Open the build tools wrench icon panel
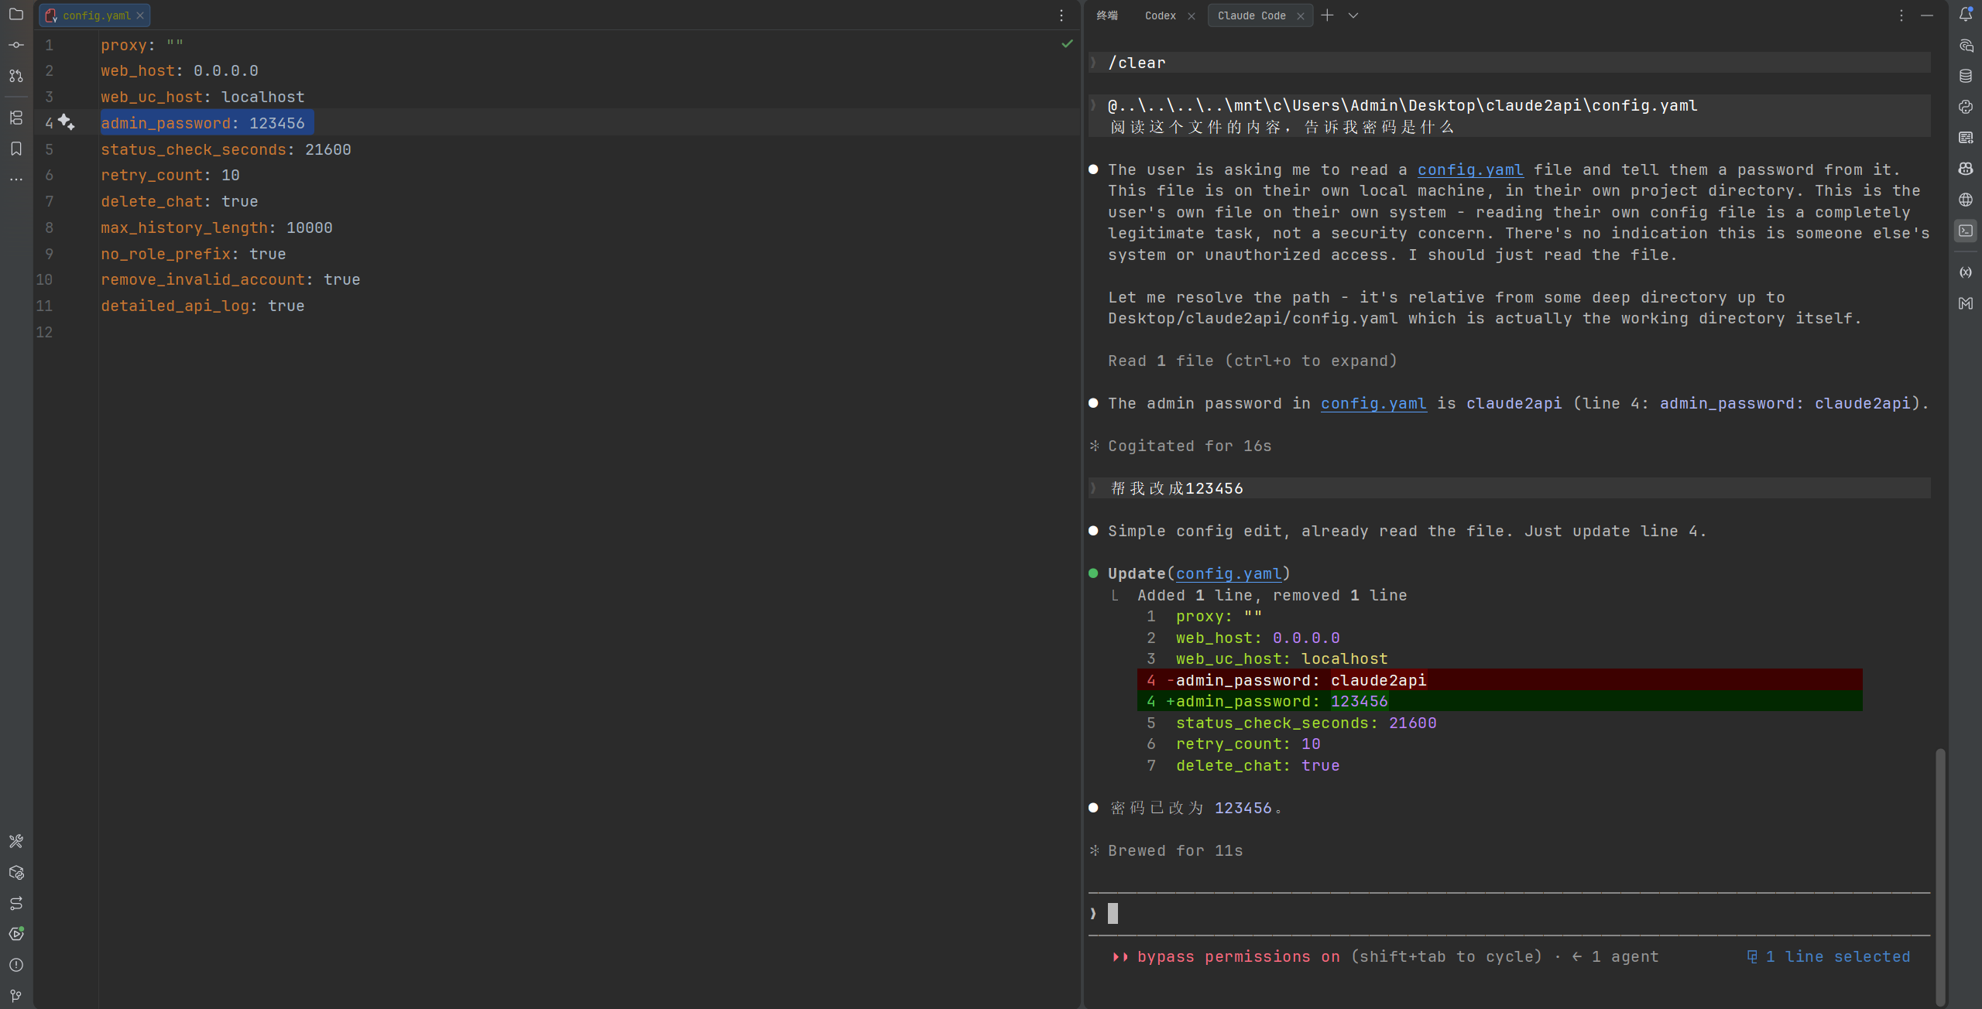 pyautogui.click(x=16, y=841)
